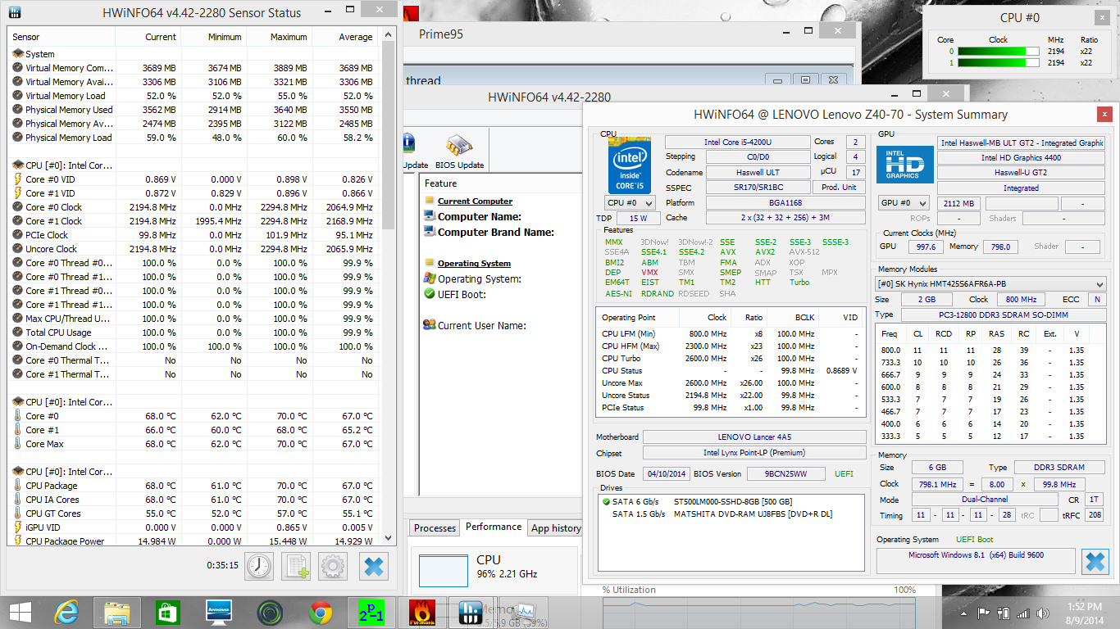This screenshot has width=1120, height=629.
Task: Select the iGPU VID sensor row
Action: pos(193,527)
